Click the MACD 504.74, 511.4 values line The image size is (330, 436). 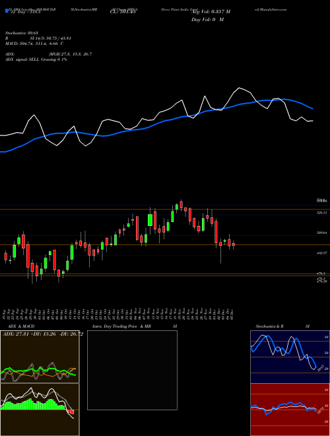34,44
